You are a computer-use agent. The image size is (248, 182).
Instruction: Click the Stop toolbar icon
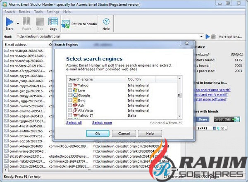(40, 22)
